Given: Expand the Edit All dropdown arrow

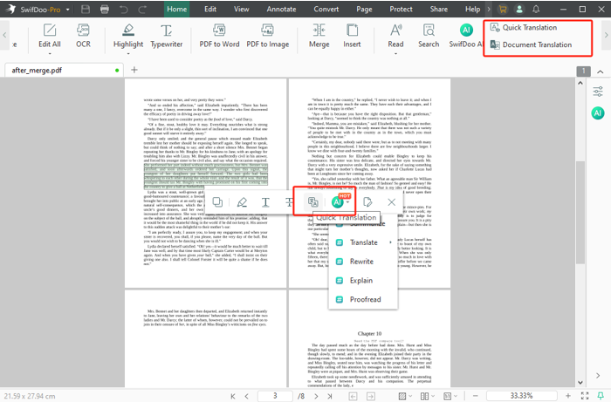Looking at the screenshot, I should [x=50, y=53].
